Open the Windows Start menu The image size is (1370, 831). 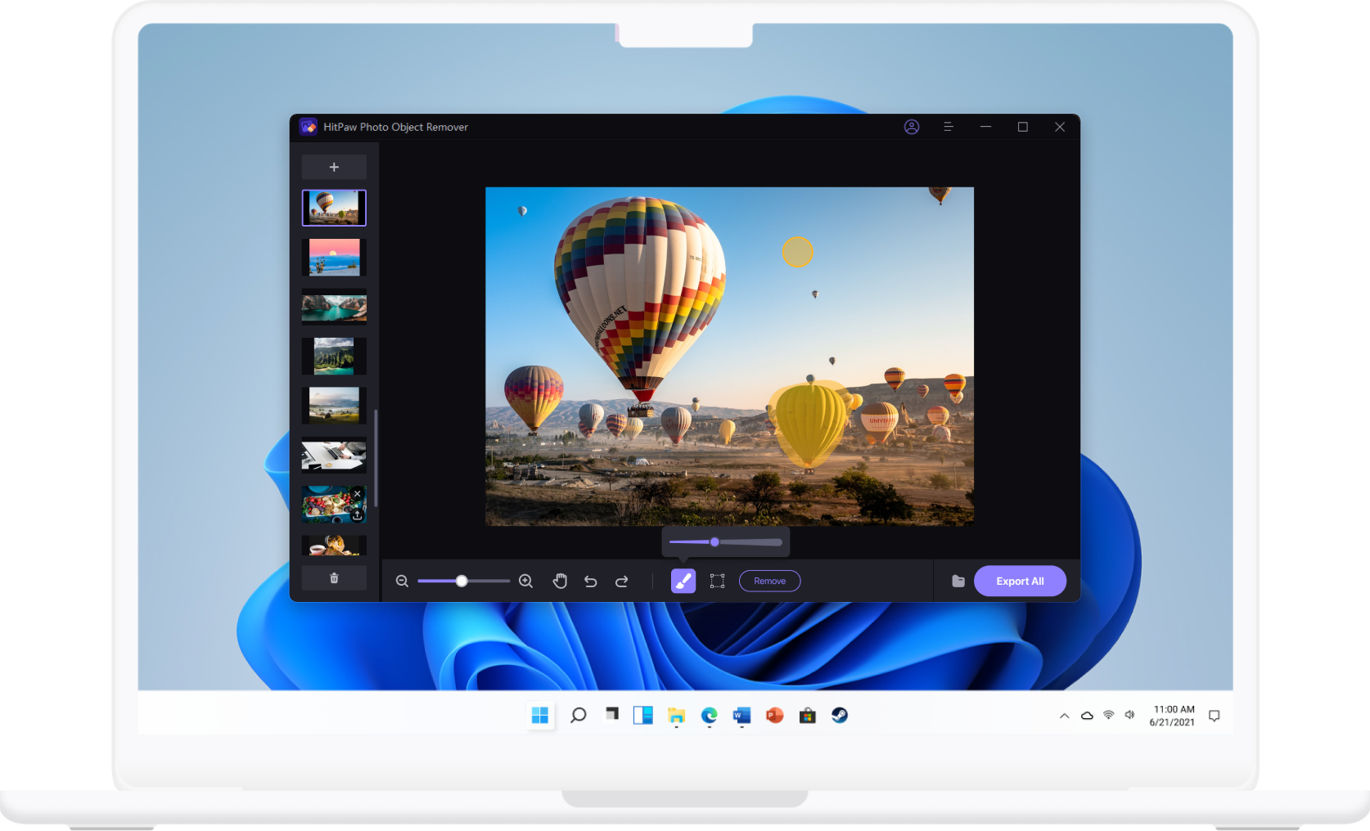pos(540,716)
